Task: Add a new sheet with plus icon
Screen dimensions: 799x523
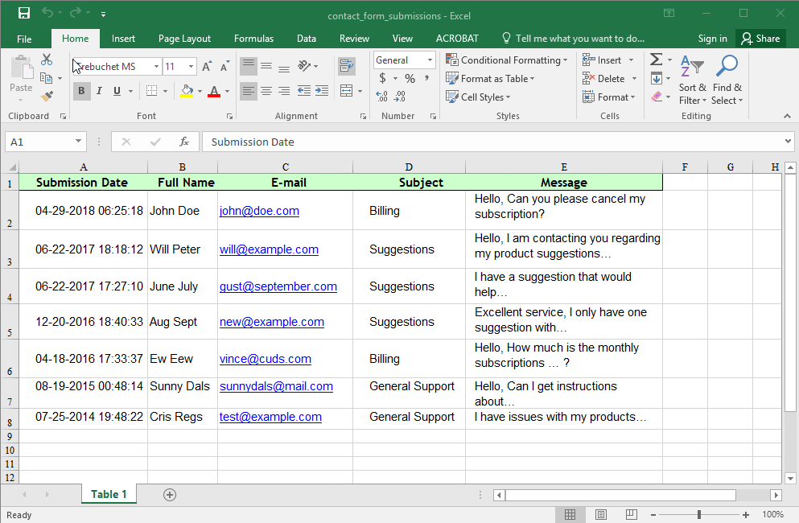Action: click(x=169, y=495)
